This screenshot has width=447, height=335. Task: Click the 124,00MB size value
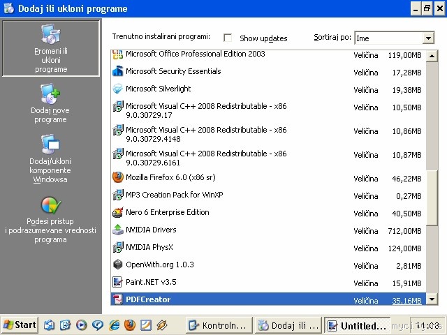[x=404, y=248]
